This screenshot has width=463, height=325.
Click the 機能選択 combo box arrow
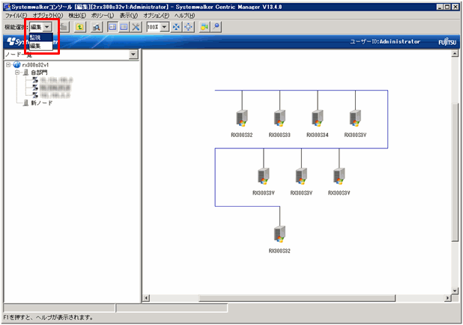tap(47, 27)
